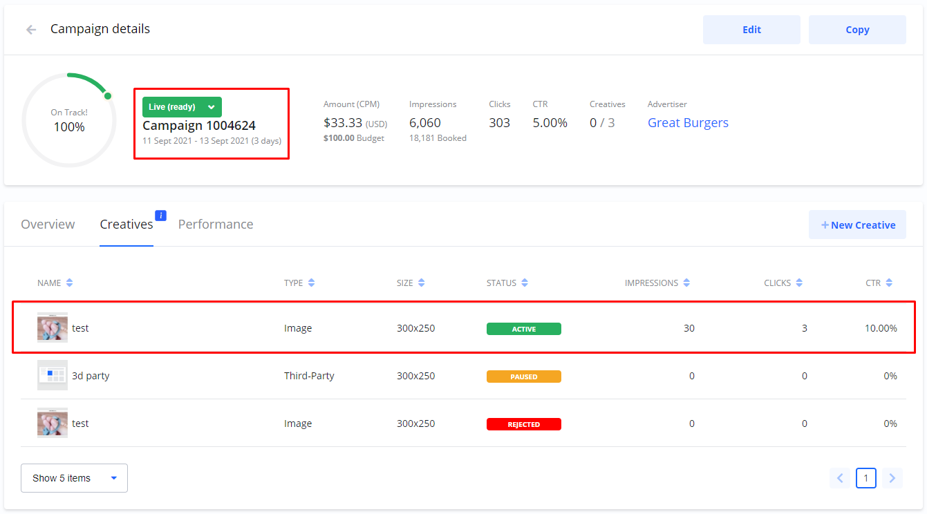Sort table by Clicks column
Screen dimensions: 927x514
tap(799, 283)
